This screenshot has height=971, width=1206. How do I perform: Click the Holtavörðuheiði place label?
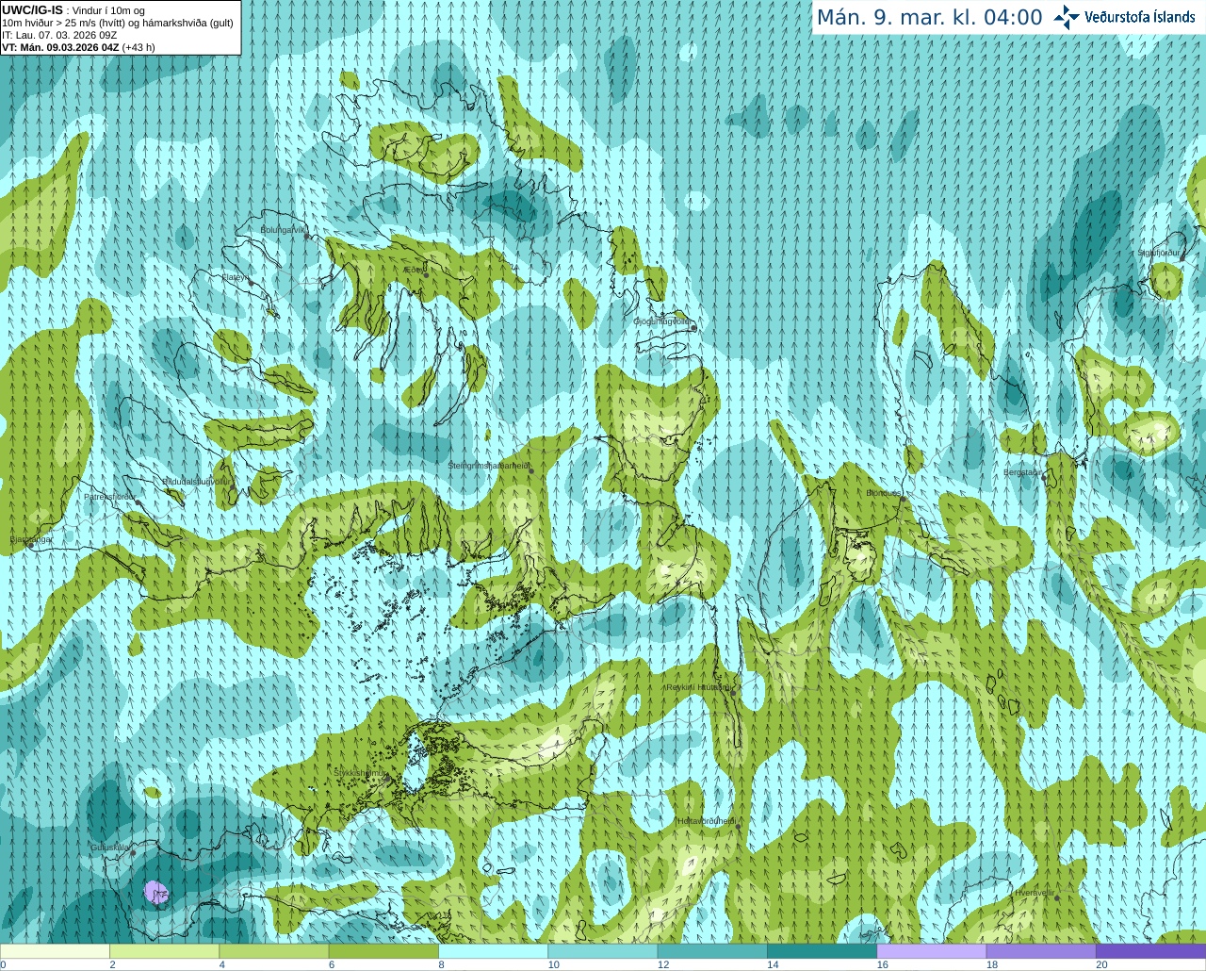click(x=706, y=821)
